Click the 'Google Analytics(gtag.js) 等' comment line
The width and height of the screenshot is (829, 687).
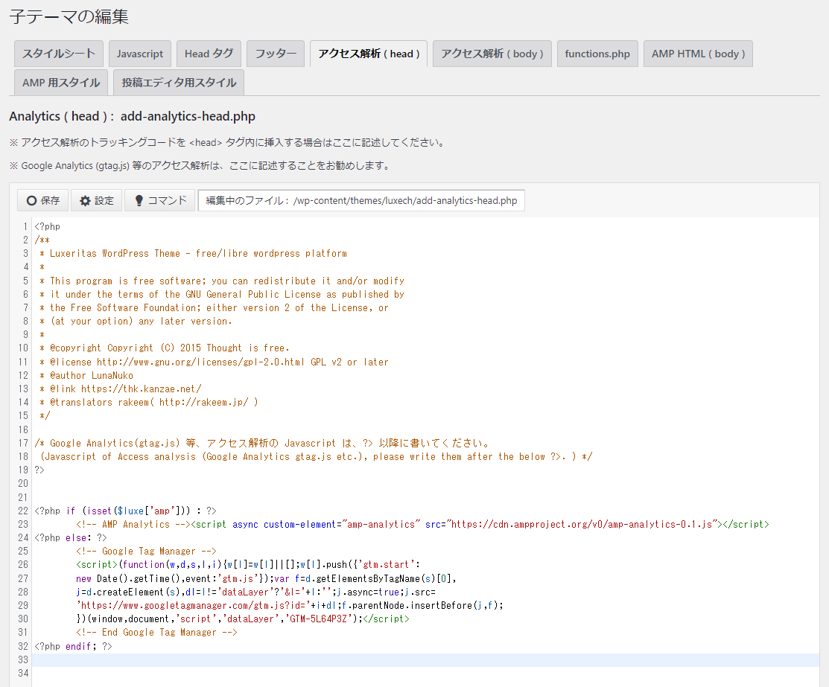click(263, 443)
